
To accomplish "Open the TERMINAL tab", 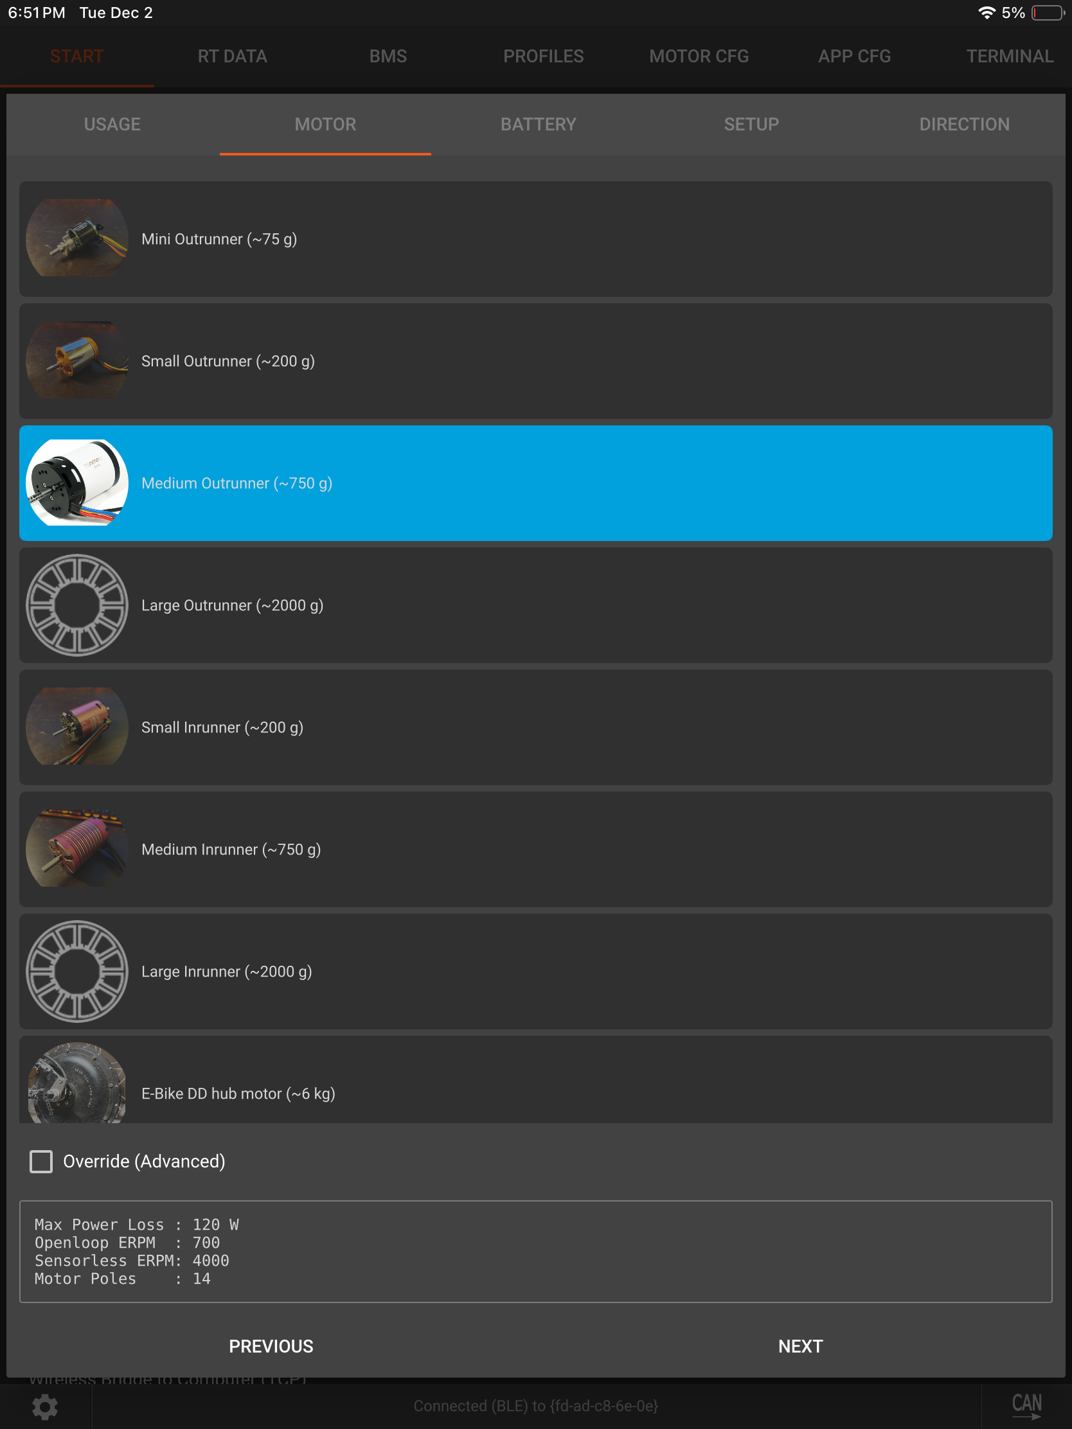I will (1009, 56).
